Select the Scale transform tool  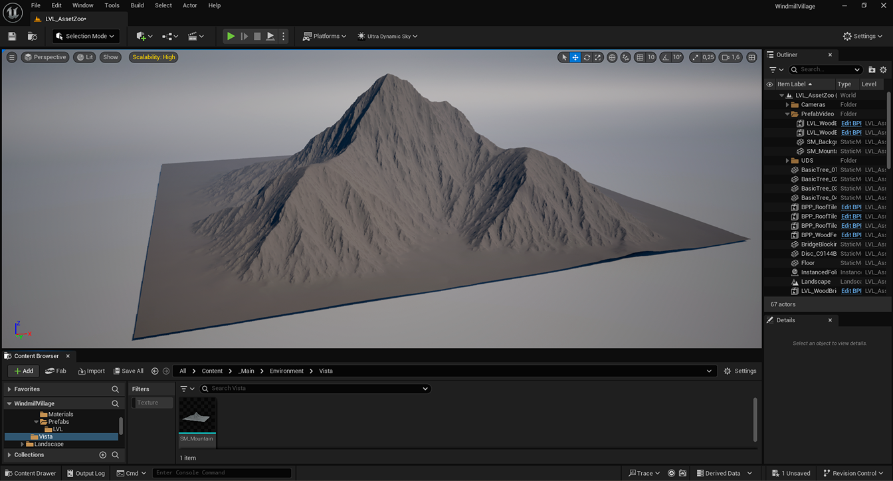[599, 57]
